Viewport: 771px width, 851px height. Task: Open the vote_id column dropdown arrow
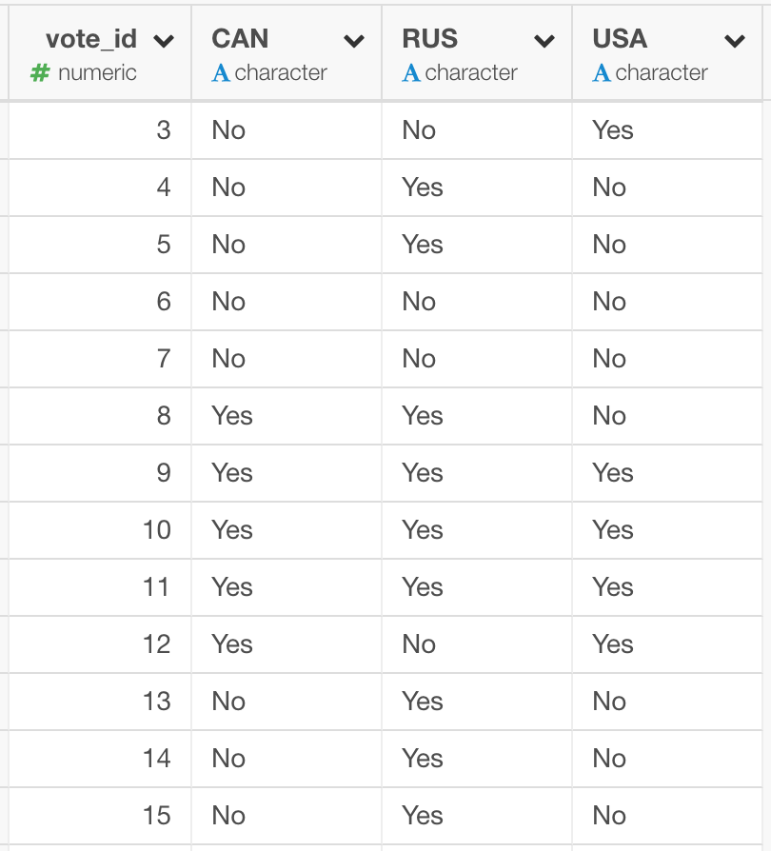164,41
